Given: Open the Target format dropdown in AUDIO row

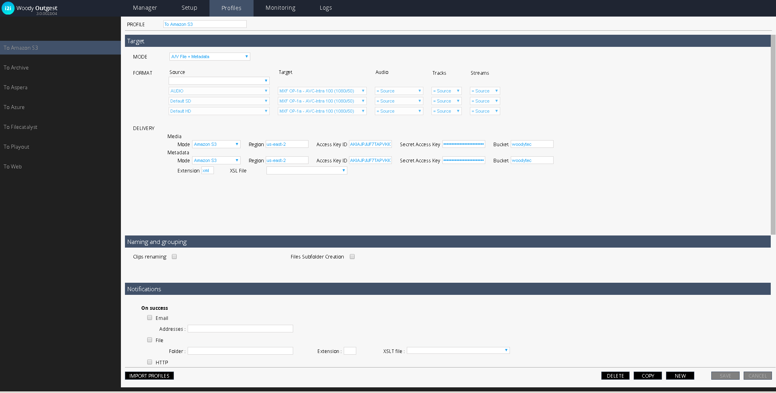Looking at the screenshot, I should (322, 91).
